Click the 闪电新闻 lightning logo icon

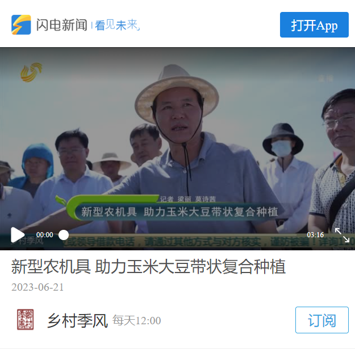coord(21,24)
